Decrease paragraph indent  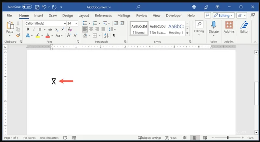pos(116,23)
